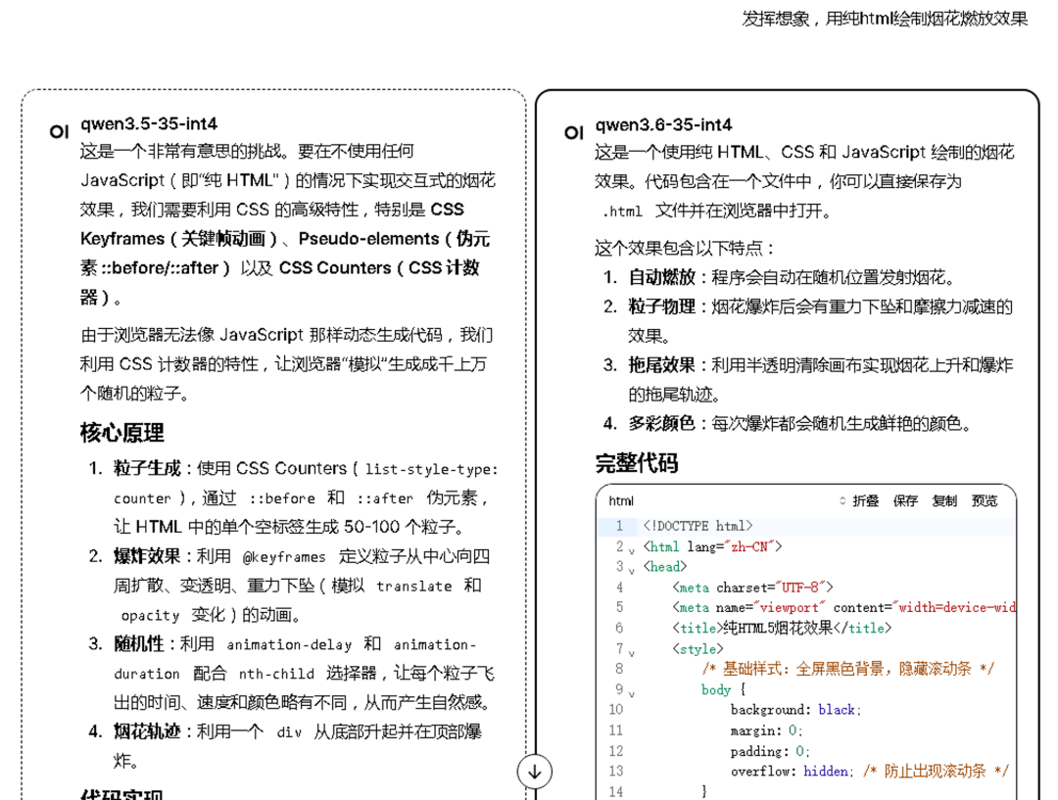Click list item 自动燃放

792,277
